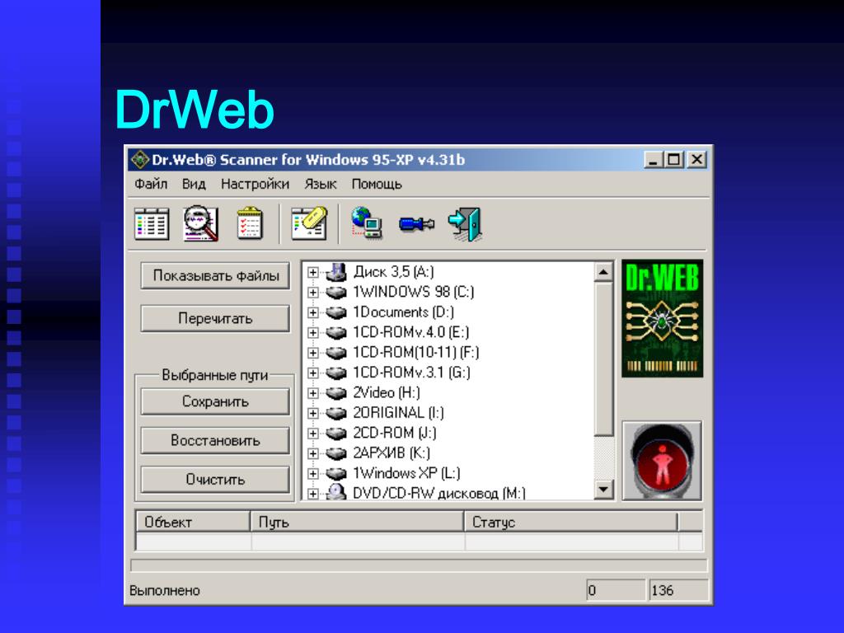Open the Помощь menu

pyautogui.click(x=377, y=184)
